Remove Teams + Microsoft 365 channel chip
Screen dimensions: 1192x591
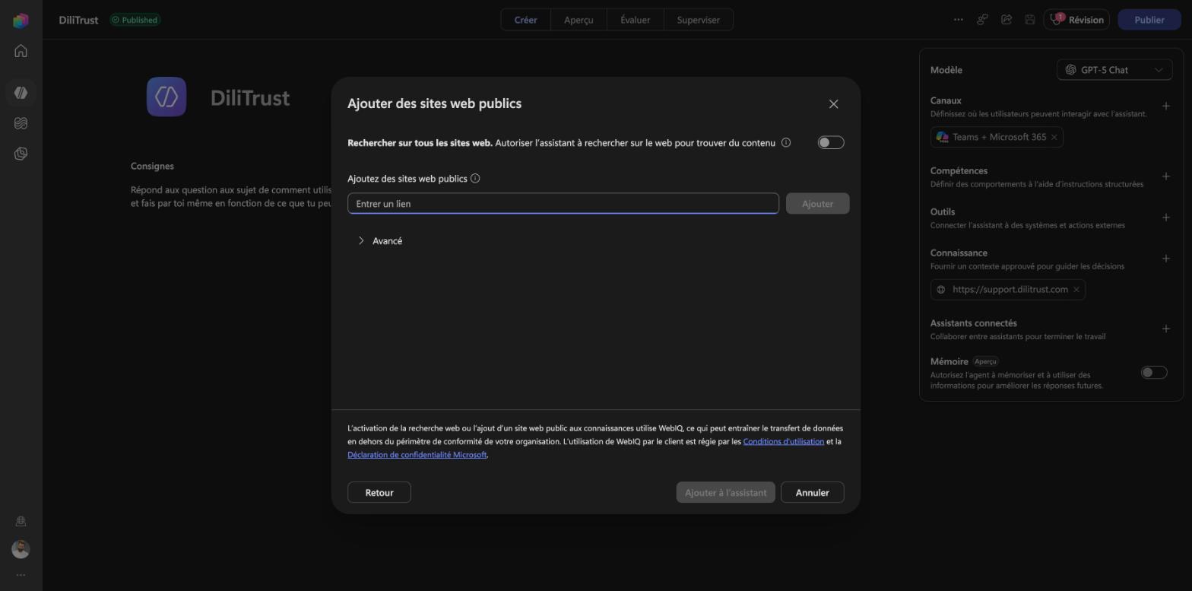1054,138
